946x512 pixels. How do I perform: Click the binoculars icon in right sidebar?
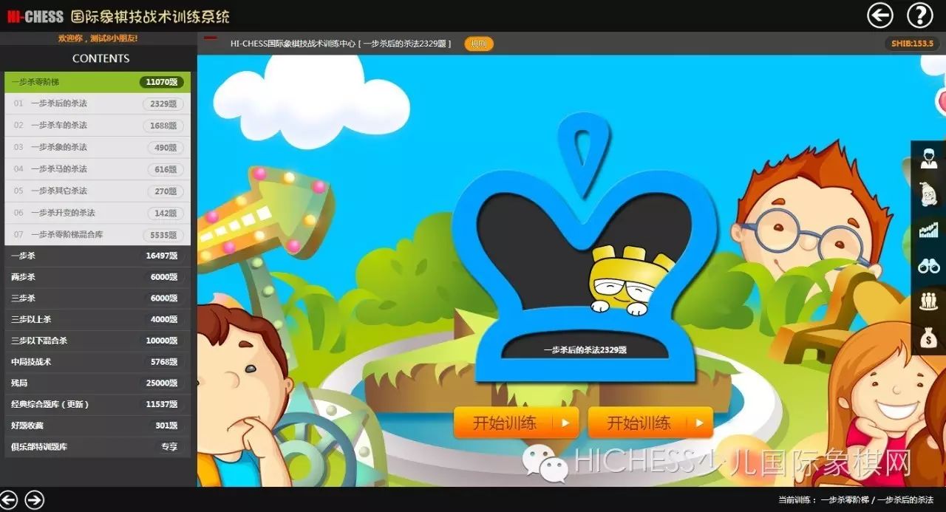[928, 266]
